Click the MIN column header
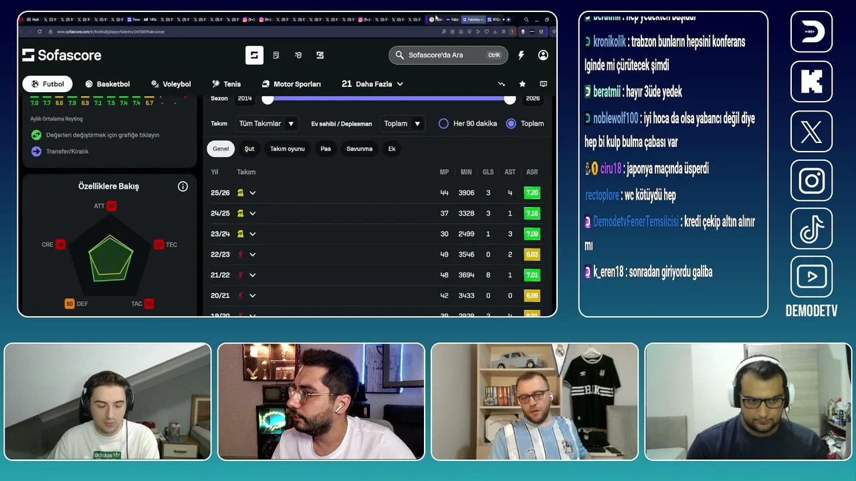Screen dimensions: 856x481 (x=466, y=172)
